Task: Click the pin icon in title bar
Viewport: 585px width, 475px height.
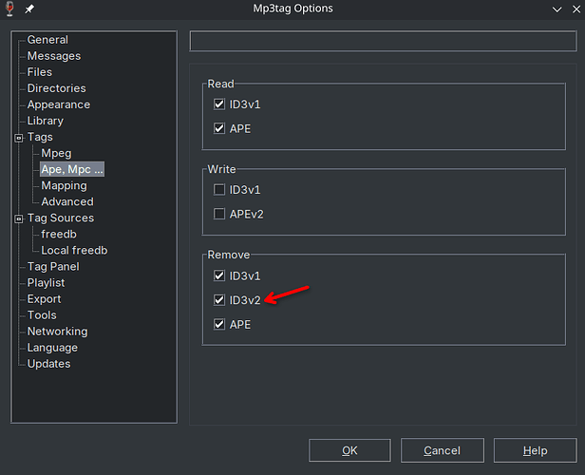Action: coord(29,9)
